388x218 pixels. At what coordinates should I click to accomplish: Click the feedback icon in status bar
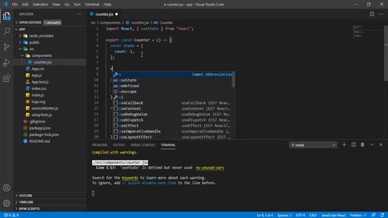(x=373, y=216)
